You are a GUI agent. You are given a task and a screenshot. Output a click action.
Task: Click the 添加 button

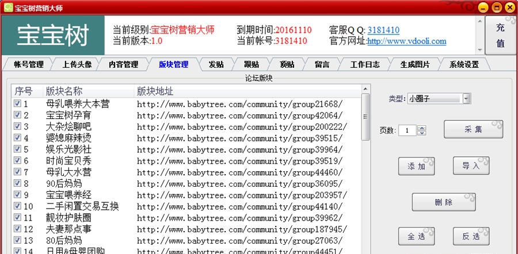pos(416,166)
